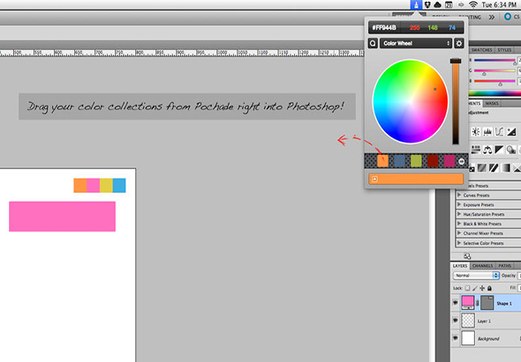Hide Layer 1 visibility eye
Screen dimensions: 521x362
click(455, 321)
